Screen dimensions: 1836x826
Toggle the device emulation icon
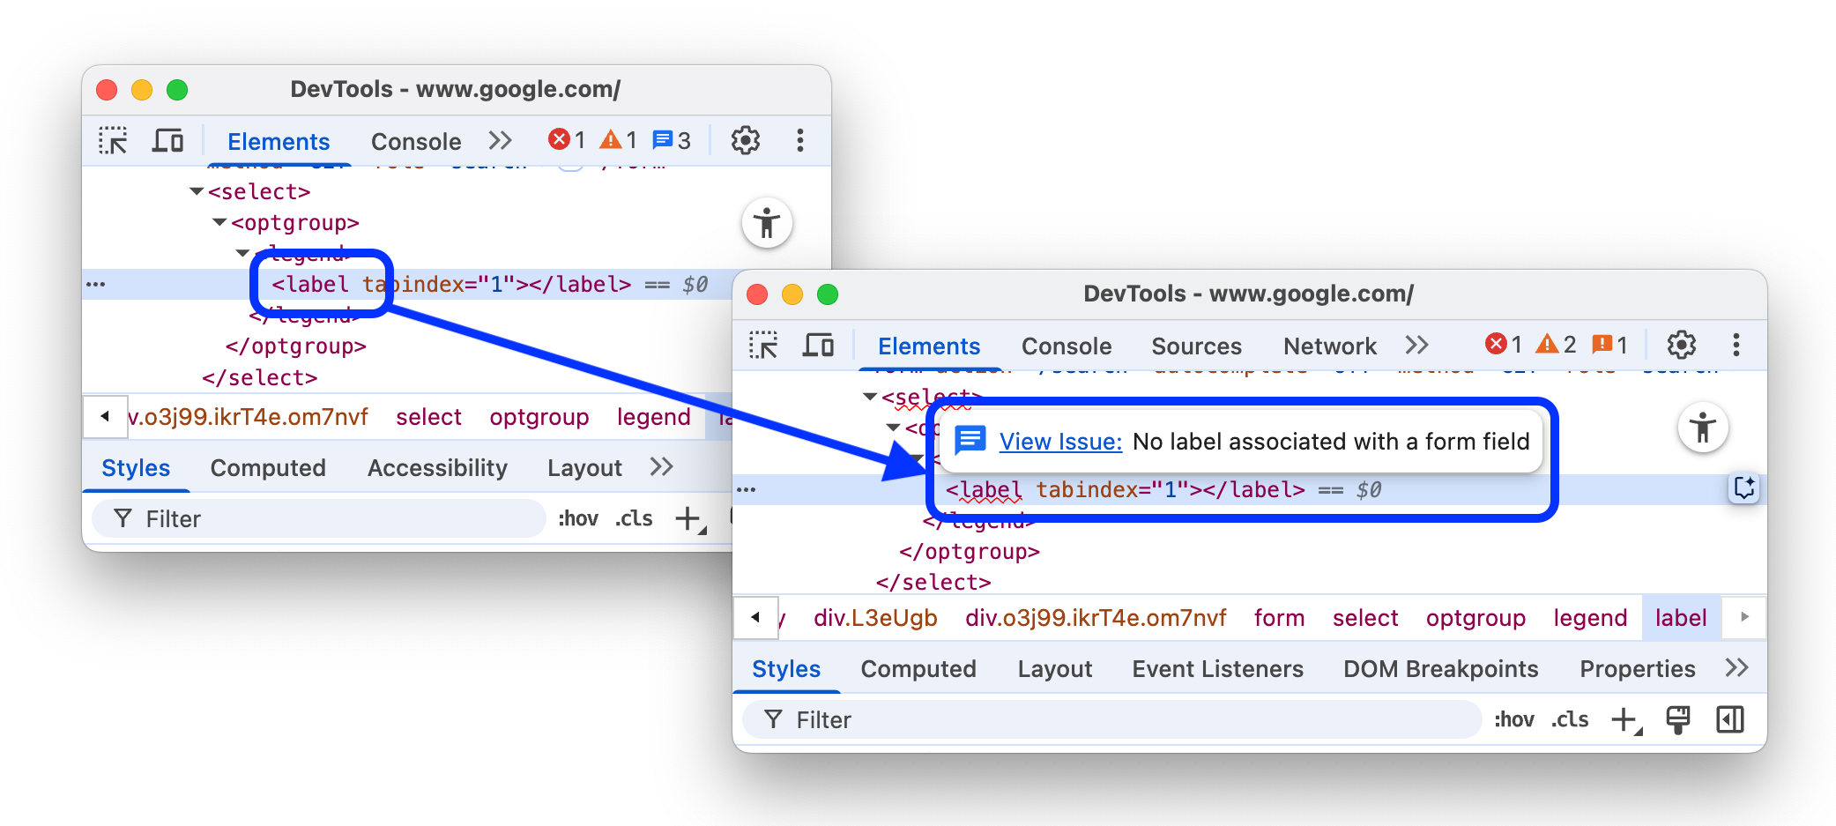(818, 346)
